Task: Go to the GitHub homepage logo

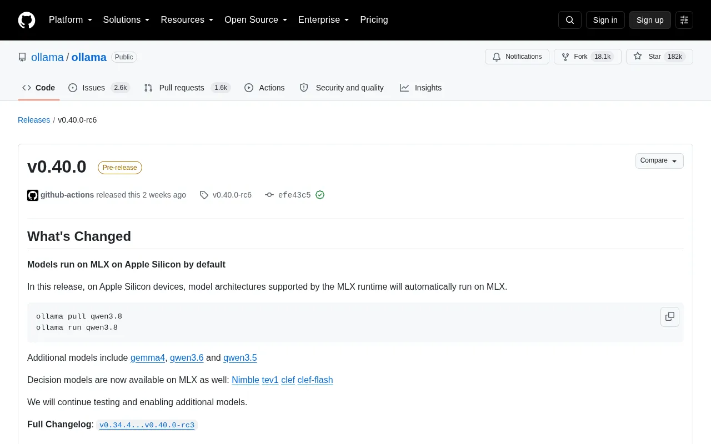Action: pos(27,20)
